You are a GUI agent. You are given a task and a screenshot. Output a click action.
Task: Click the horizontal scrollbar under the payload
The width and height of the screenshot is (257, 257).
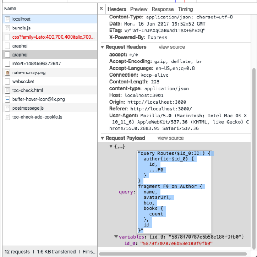(x=173, y=254)
